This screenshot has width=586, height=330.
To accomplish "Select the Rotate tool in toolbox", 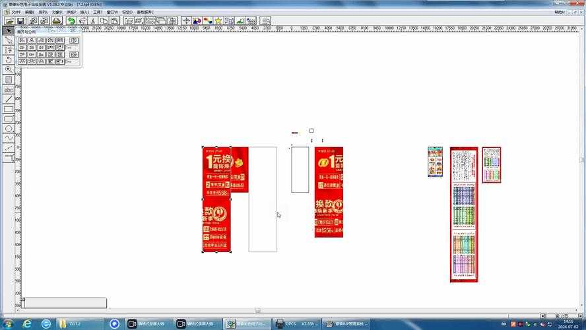I will (x=9, y=59).
